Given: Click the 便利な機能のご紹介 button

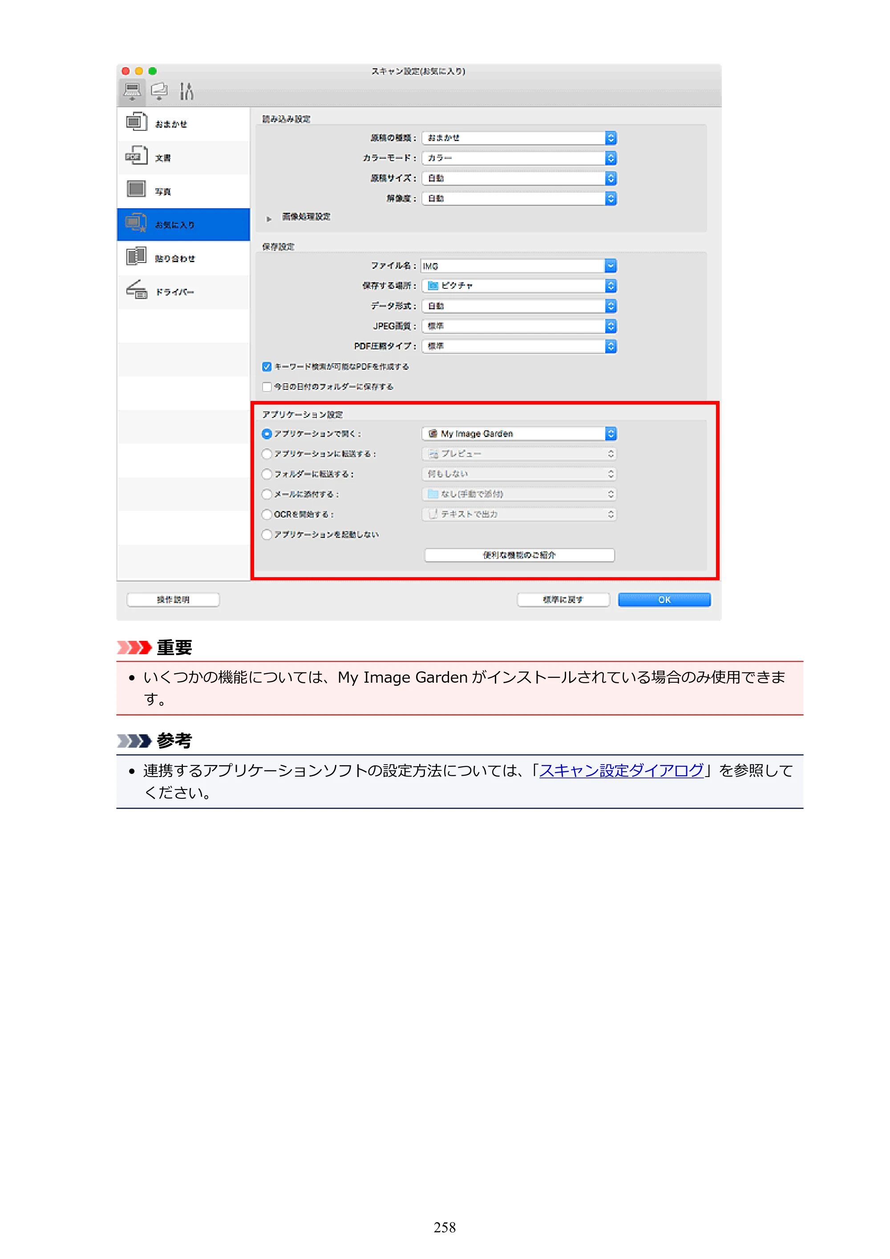Looking at the screenshot, I should click(x=519, y=555).
